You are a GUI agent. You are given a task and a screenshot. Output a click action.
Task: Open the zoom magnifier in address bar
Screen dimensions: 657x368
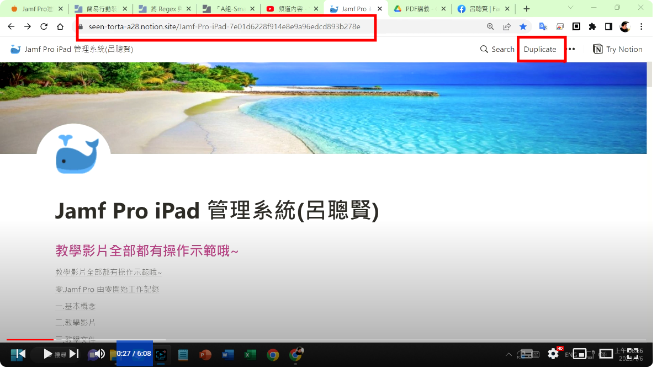(490, 27)
